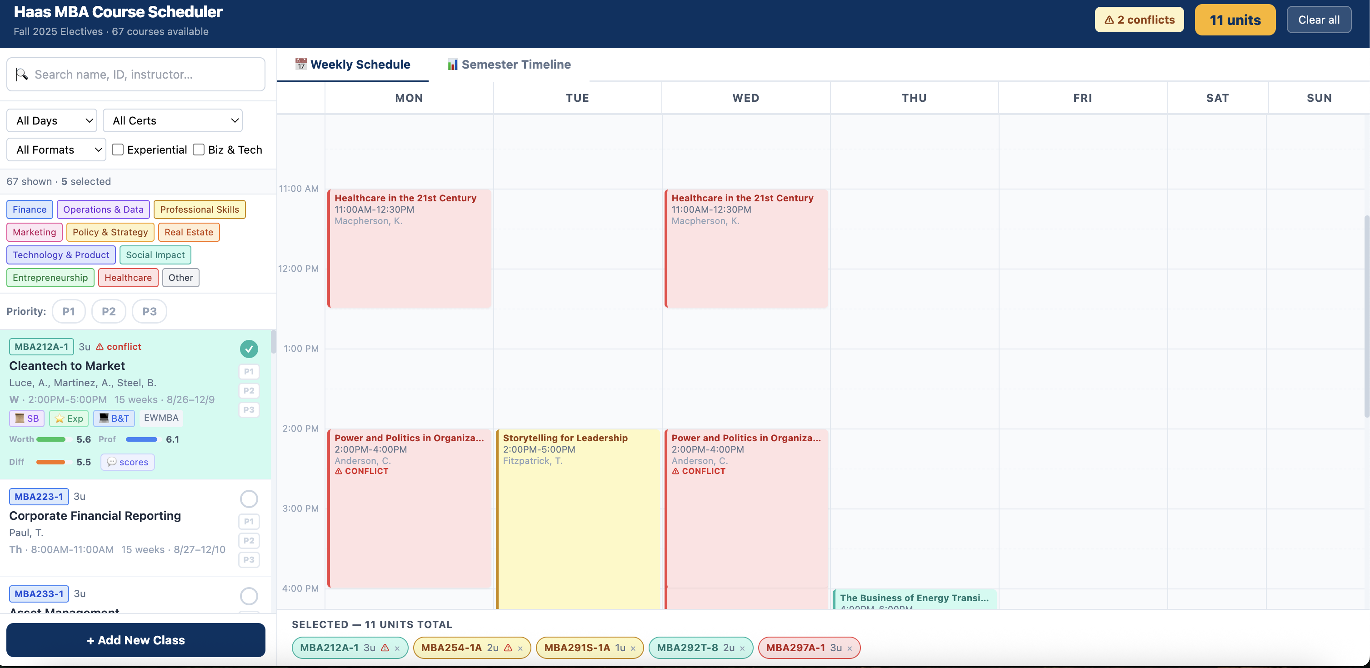Click warning icon in MBA212A-1 selected chip

pyautogui.click(x=385, y=648)
